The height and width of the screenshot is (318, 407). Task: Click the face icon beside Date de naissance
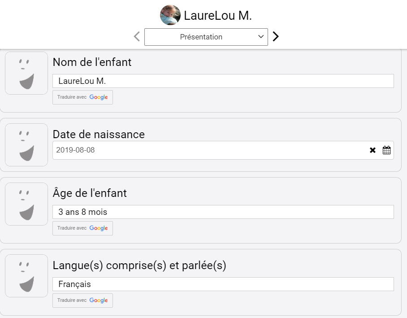pyautogui.click(x=26, y=145)
